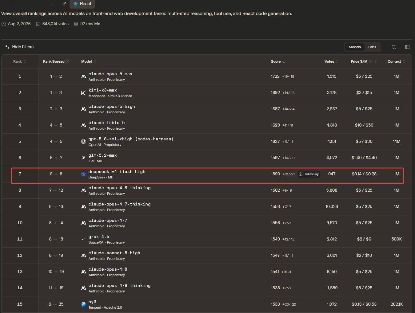This screenshot has width=415, height=313.
Task: Open the leaderboard search icon
Action: (x=394, y=47)
